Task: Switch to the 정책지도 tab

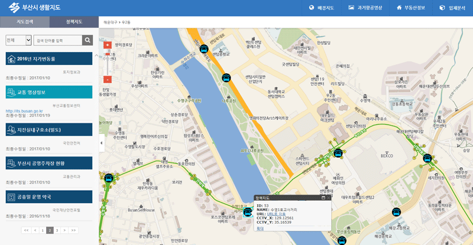Action: (74, 22)
